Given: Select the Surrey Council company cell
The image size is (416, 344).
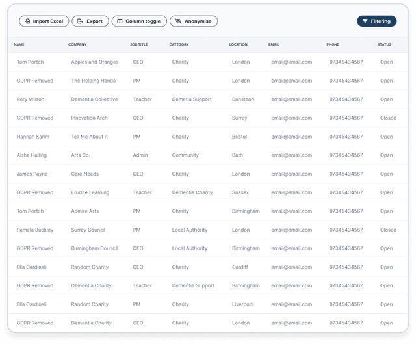Looking at the screenshot, I should click(88, 230).
